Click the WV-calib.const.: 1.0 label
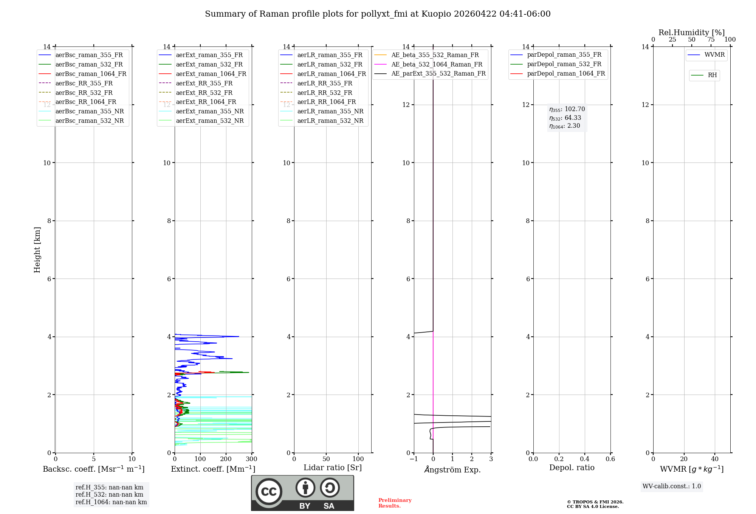 coord(671,486)
